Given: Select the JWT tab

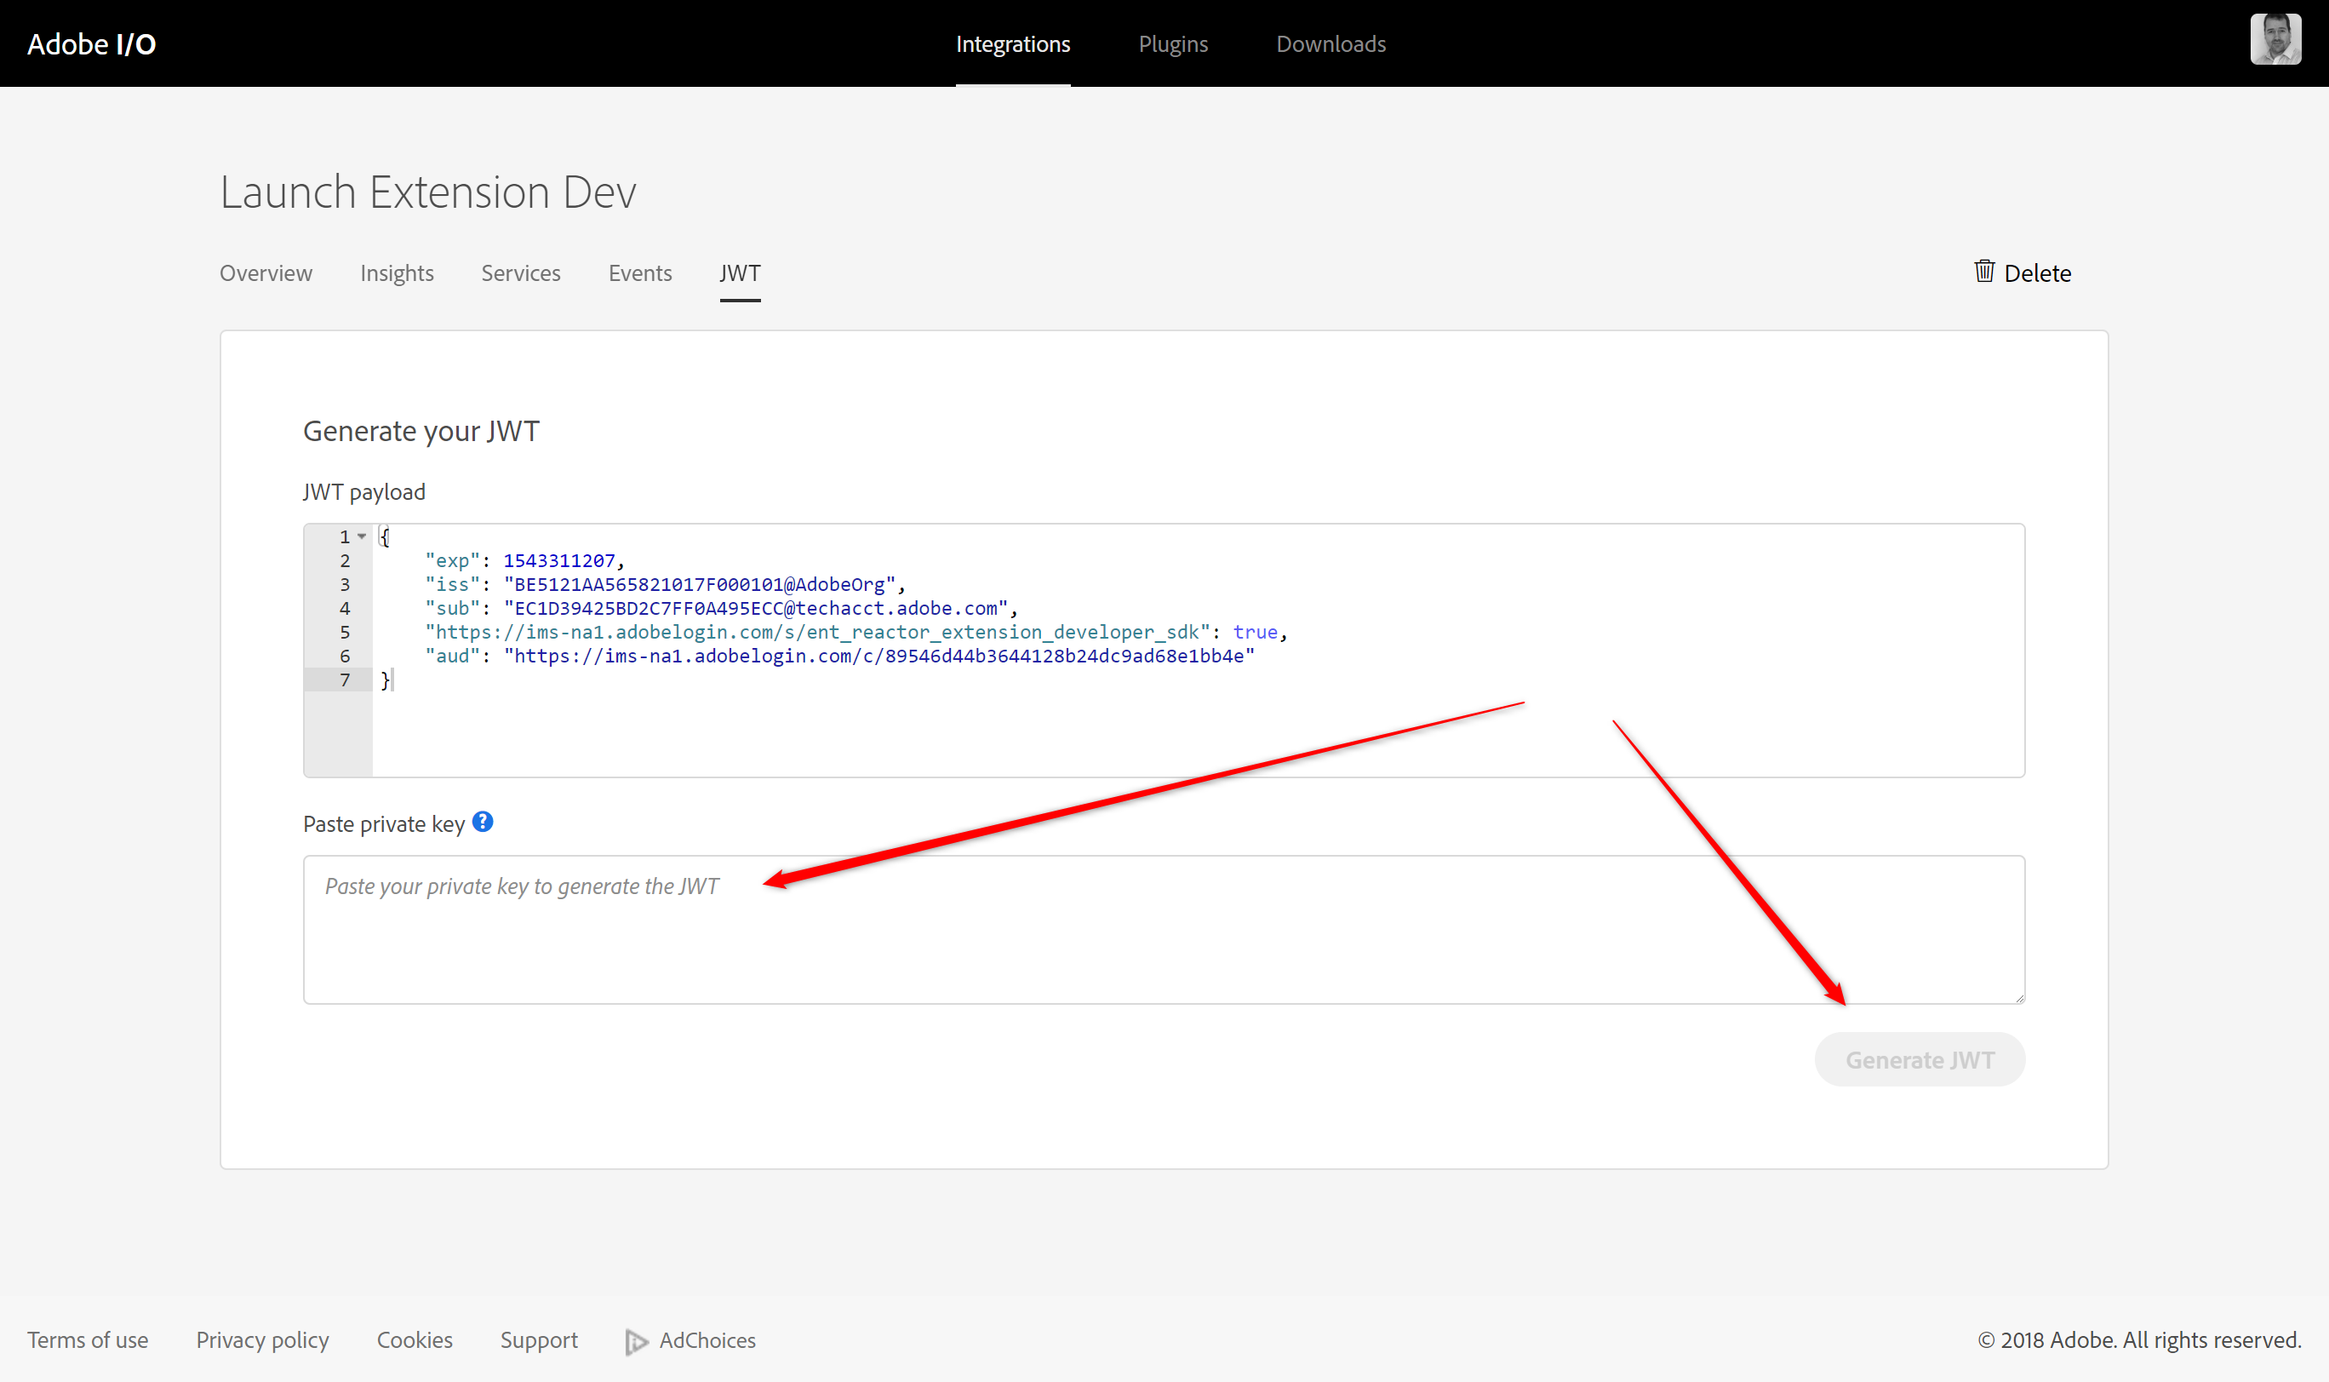Looking at the screenshot, I should pos(739,272).
